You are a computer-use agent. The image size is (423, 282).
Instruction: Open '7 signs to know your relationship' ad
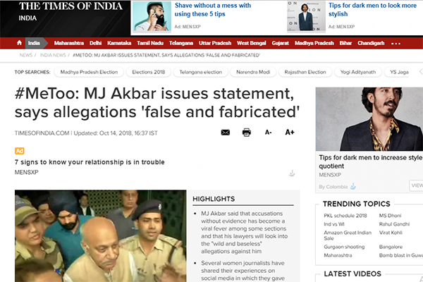click(x=90, y=162)
